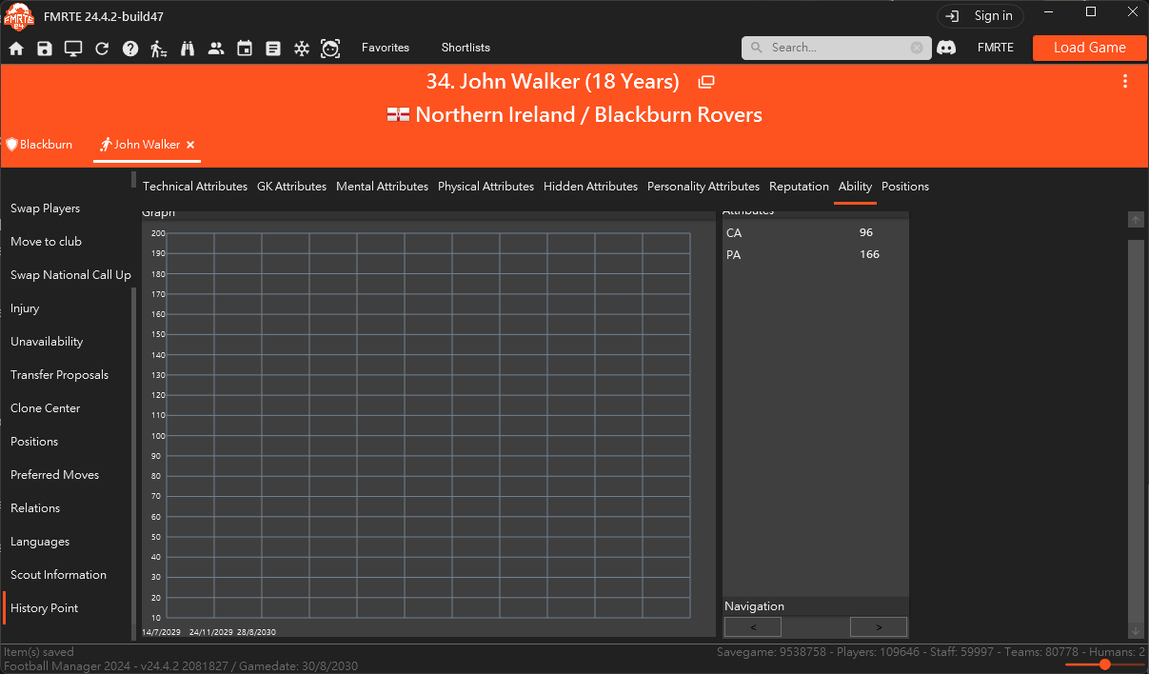Screen dimensions: 1149x674
Task: Click the Reload refresh icon
Action: point(102,49)
